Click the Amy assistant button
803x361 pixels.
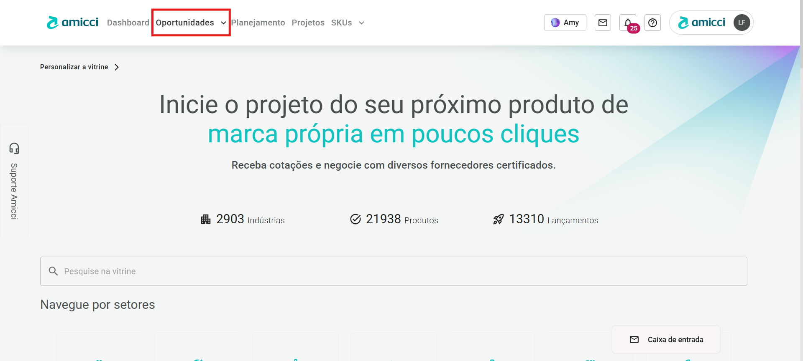coord(565,23)
